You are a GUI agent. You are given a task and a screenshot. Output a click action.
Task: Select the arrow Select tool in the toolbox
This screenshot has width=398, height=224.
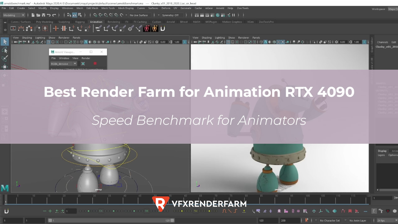[x=5, y=41]
